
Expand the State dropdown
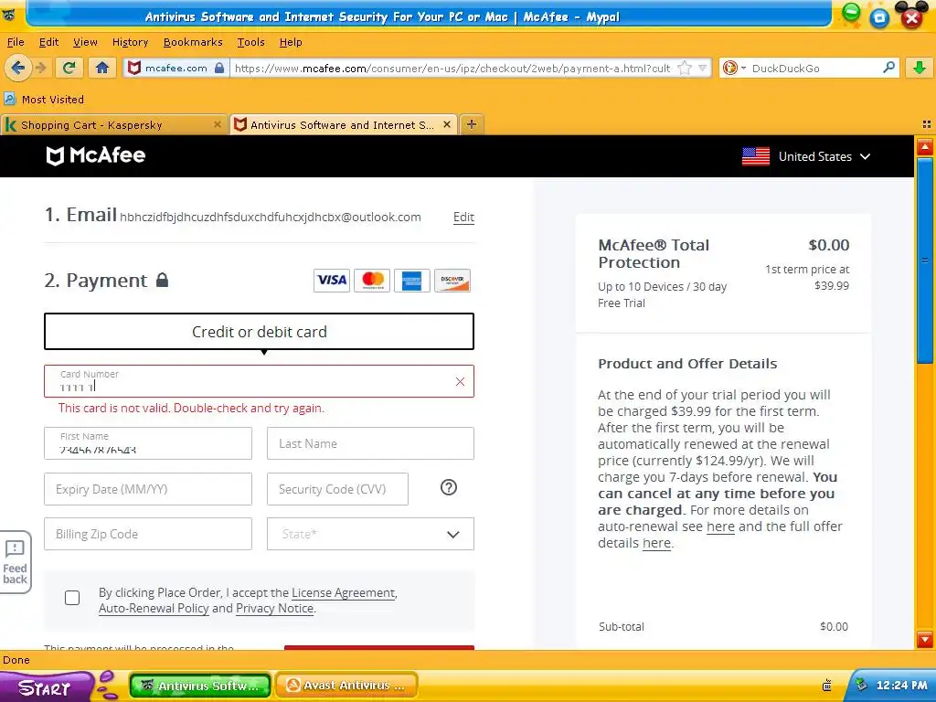pyautogui.click(x=371, y=534)
